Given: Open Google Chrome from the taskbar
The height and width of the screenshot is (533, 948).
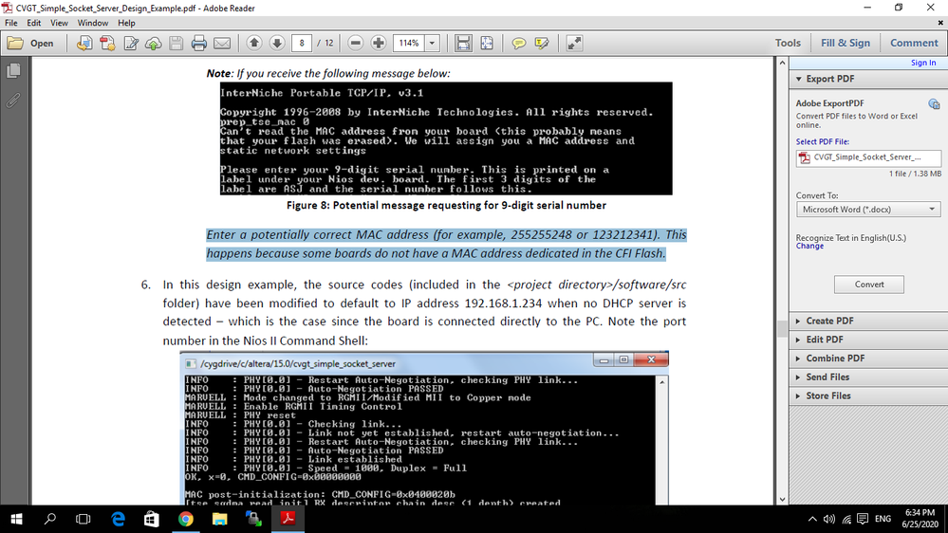Looking at the screenshot, I should [x=186, y=519].
